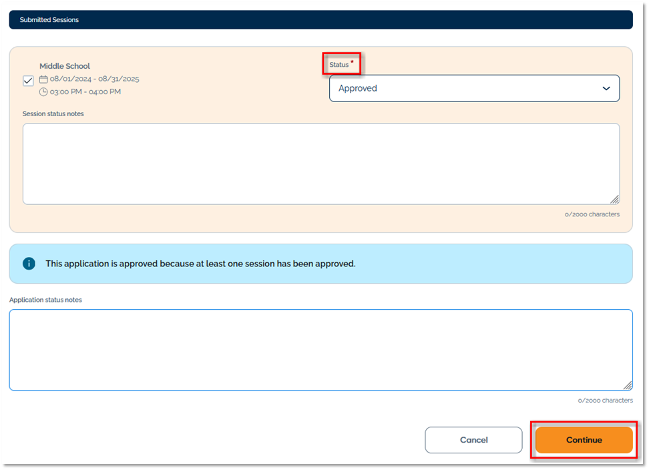Screen dimensions: 649x470
Task: Click the calendar icon beside session dates
Action: coord(43,79)
